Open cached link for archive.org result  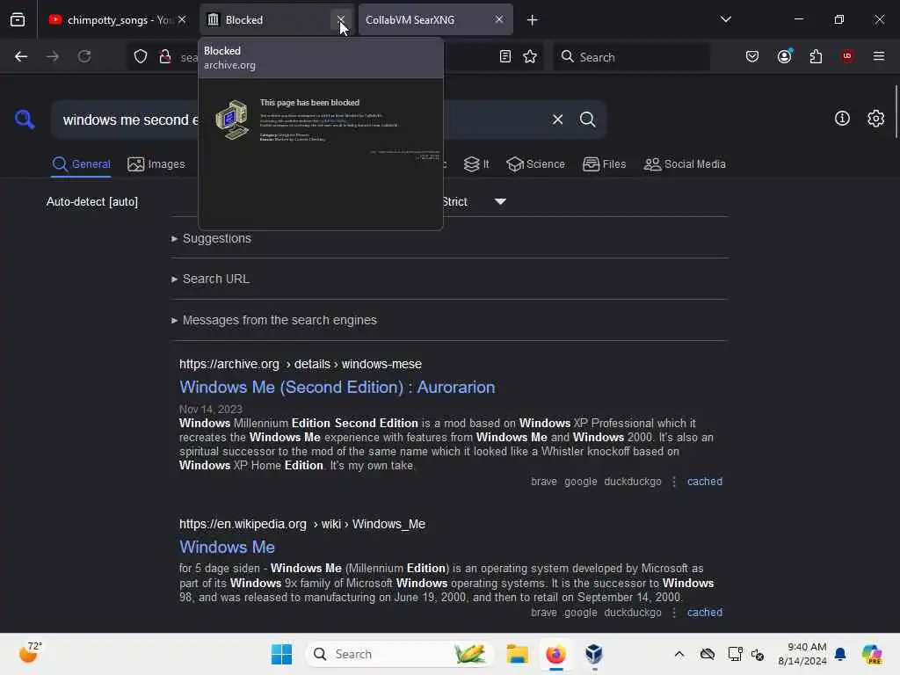(x=704, y=482)
